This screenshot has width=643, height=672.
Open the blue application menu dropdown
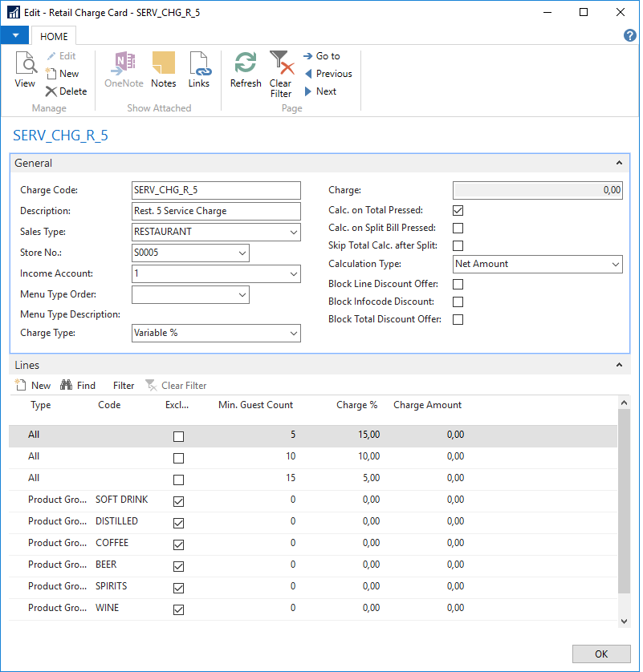(x=15, y=36)
